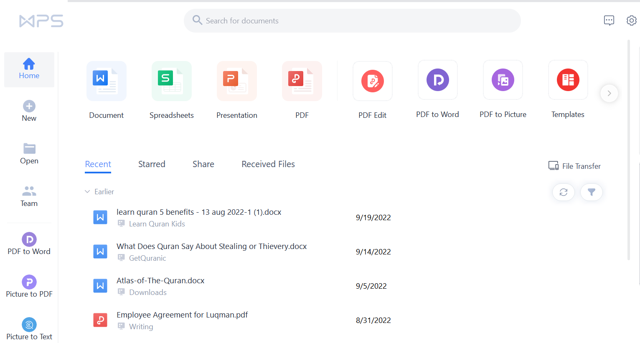
Task: Open the Document app icon
Action: coord(107,81)
